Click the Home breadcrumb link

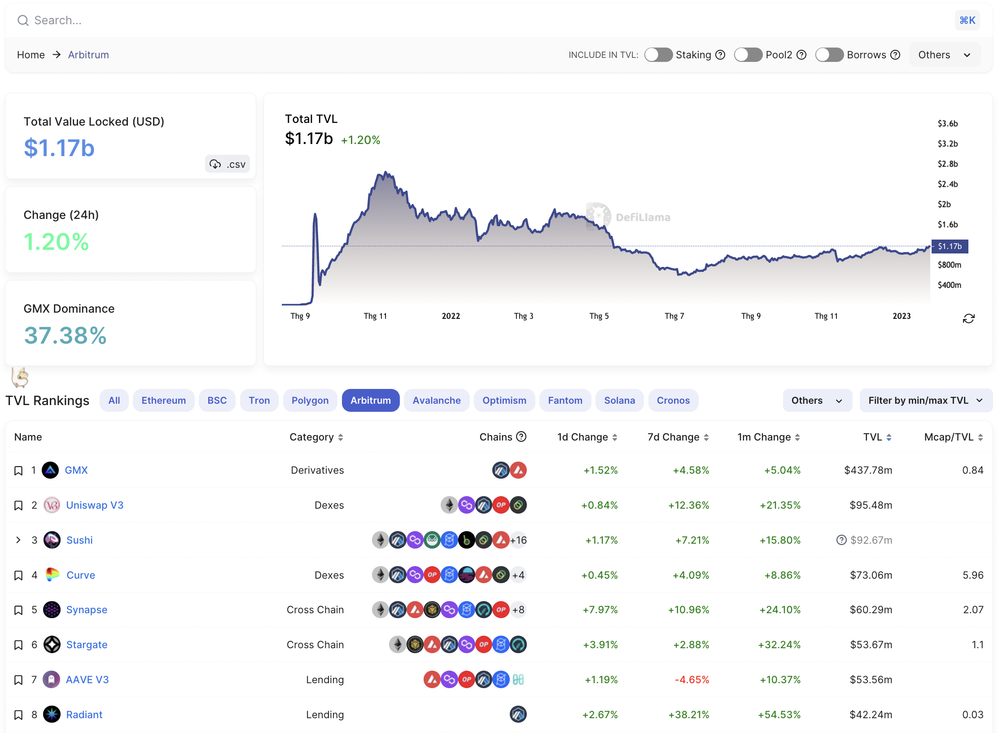[x=31, y=55]
